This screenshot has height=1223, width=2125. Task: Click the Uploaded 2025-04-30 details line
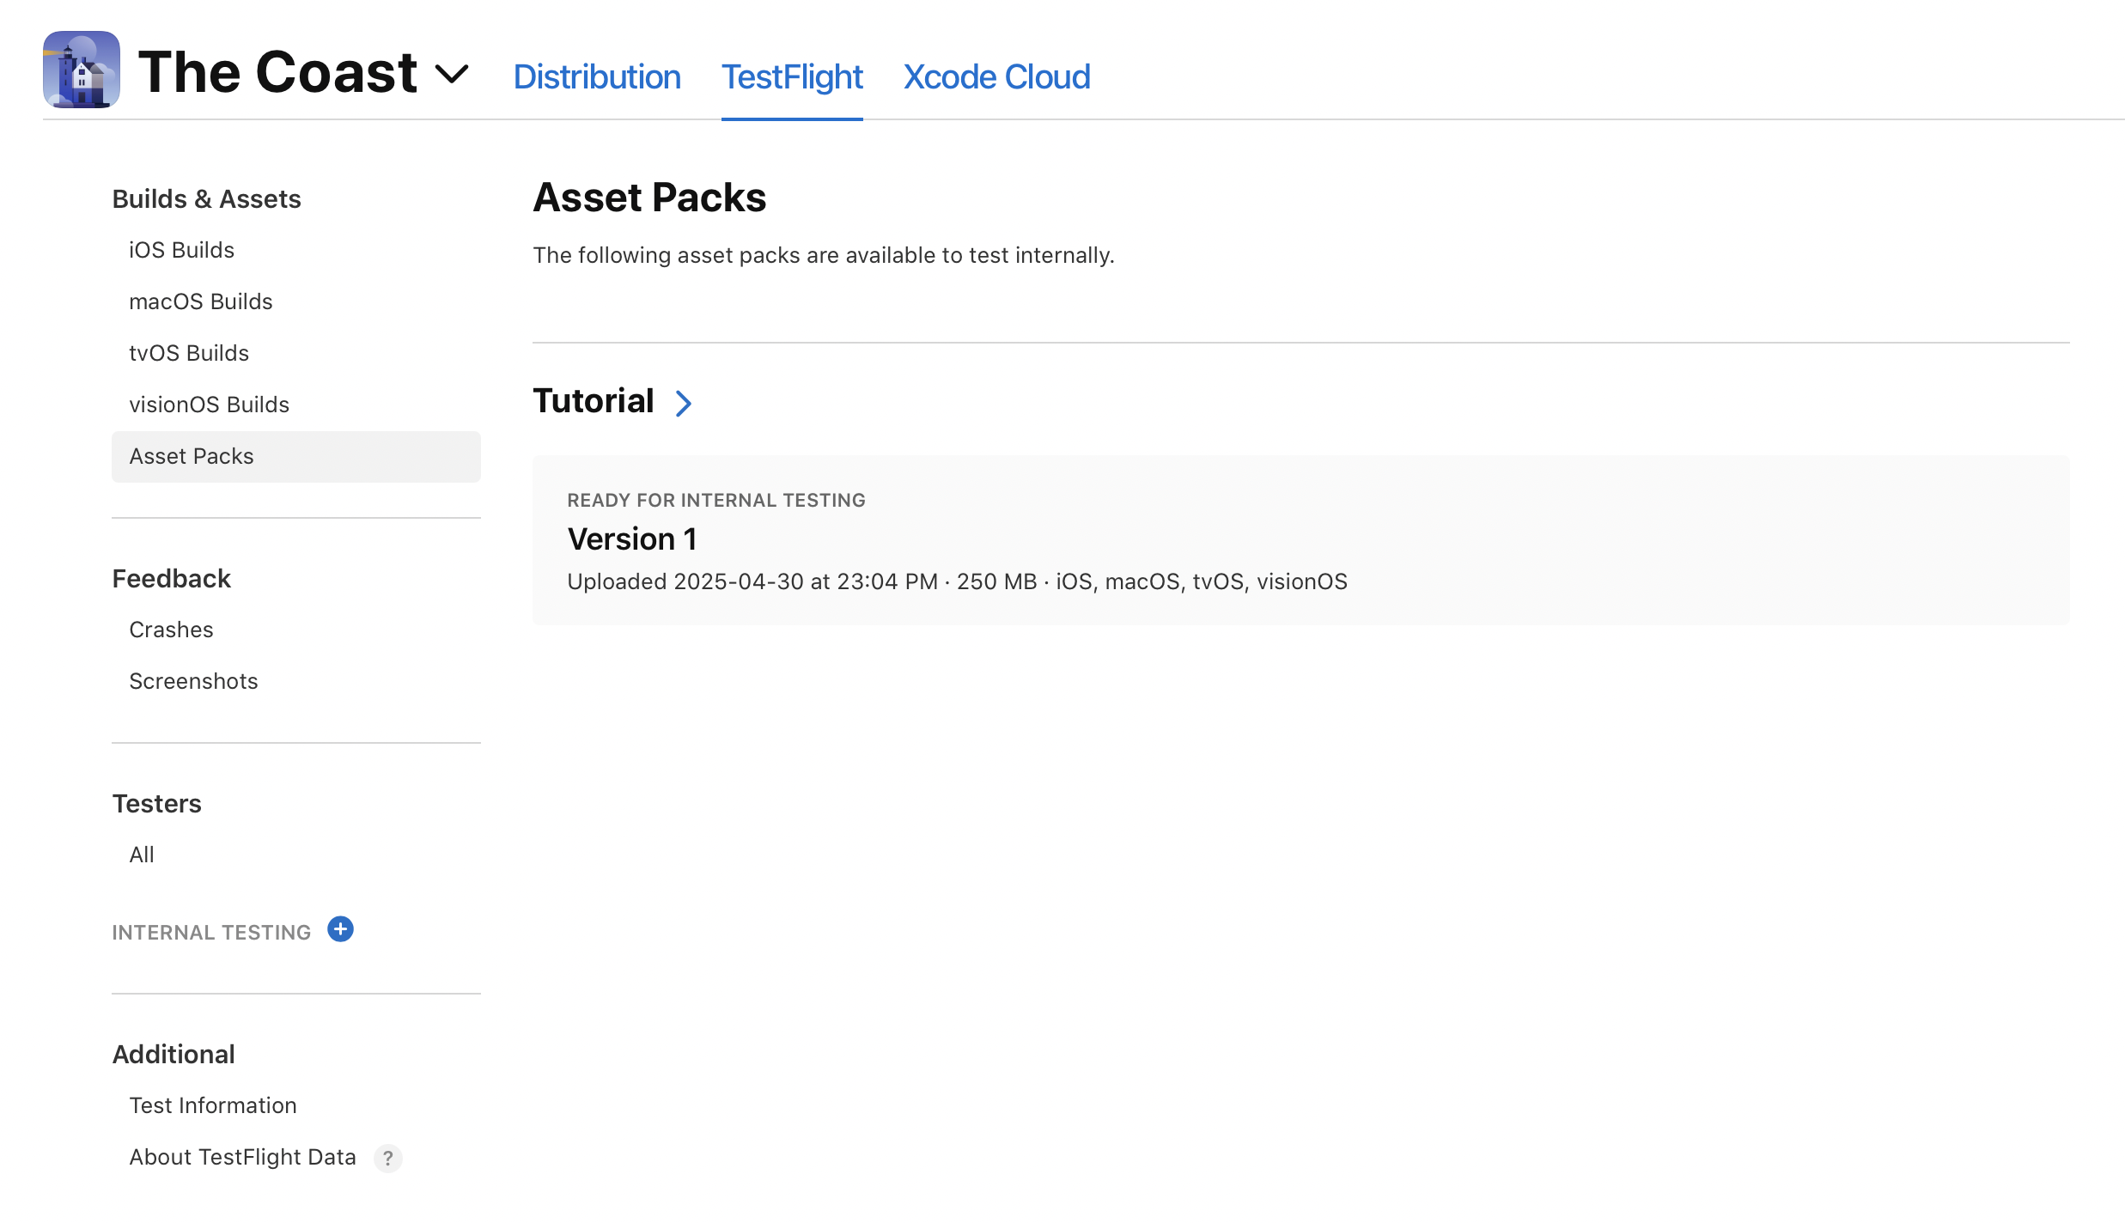coord(958,581)
